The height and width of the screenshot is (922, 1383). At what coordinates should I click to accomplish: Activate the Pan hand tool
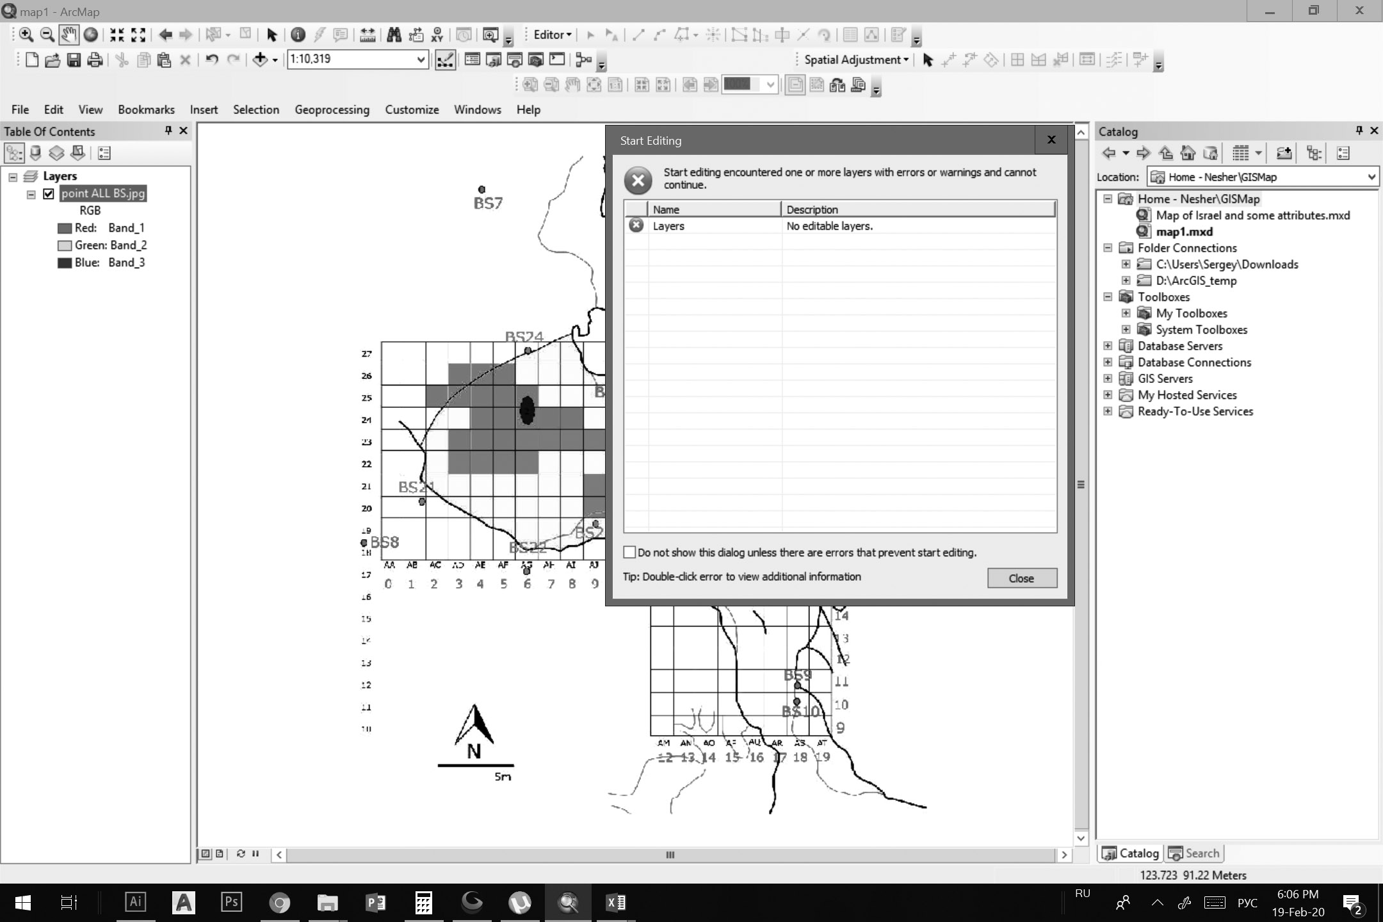pyautogui.click(x=69, y=35)
